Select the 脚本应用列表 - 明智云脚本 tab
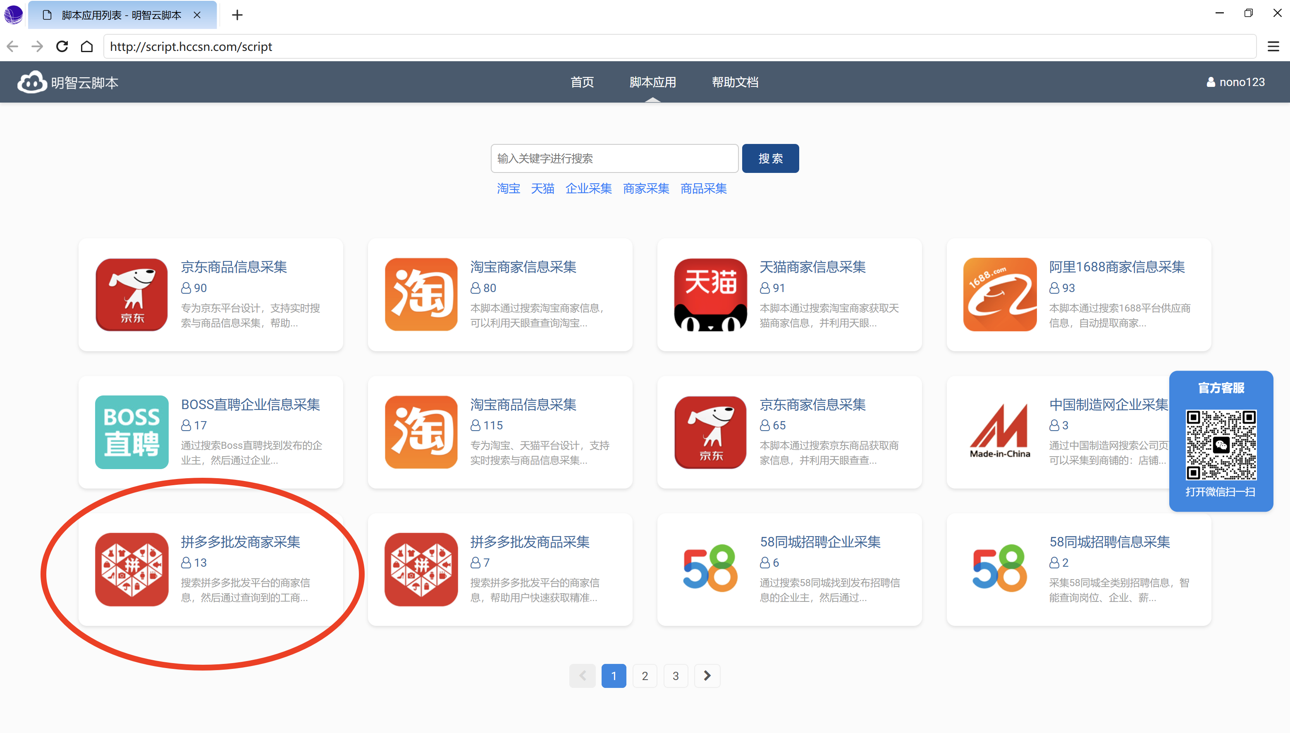 pos(122,15)
